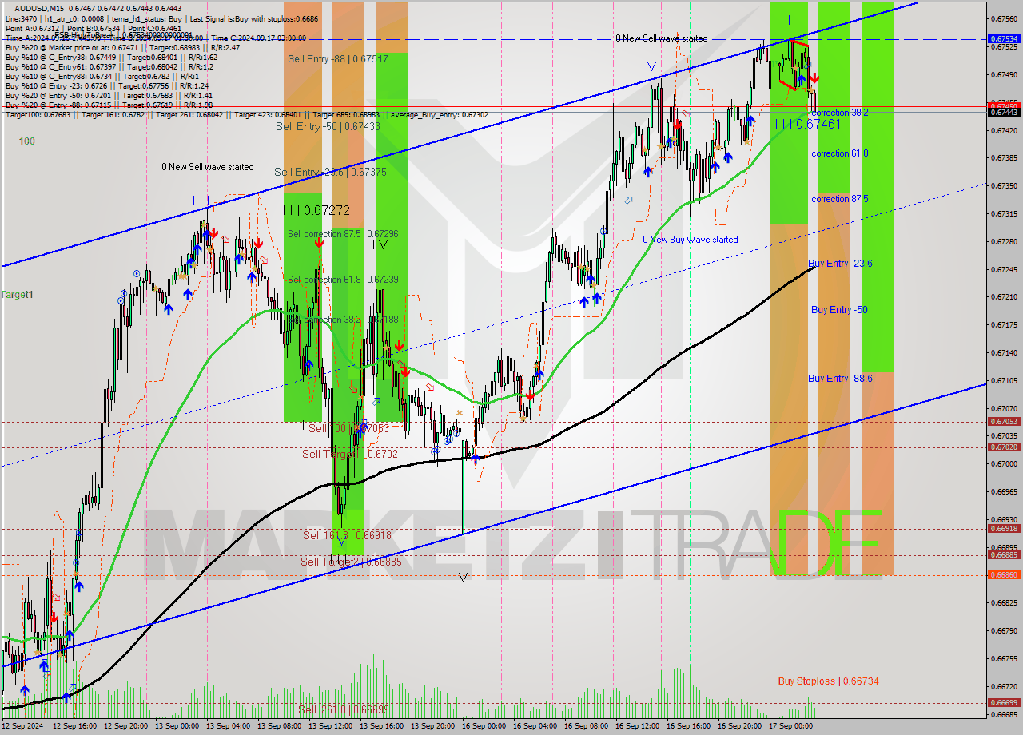The height and width of the screenshot is (735, 1023).
Task: Select the 'Buy %10 @ C_Entry88' info line
Action: (102, 76)
